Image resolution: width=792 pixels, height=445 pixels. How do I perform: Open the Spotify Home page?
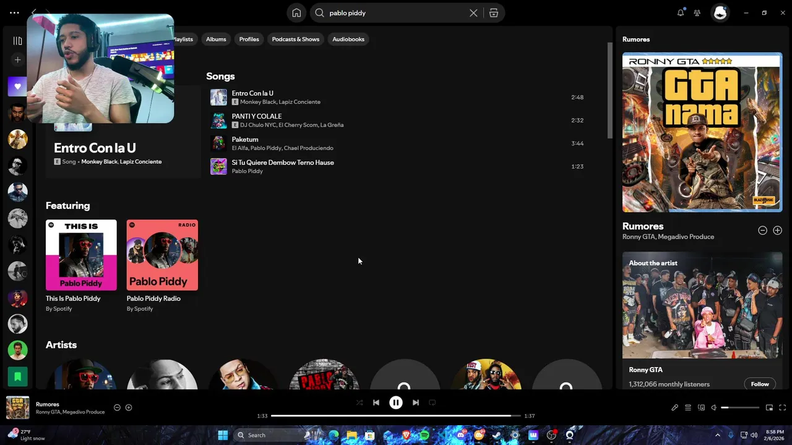[296, 13]
